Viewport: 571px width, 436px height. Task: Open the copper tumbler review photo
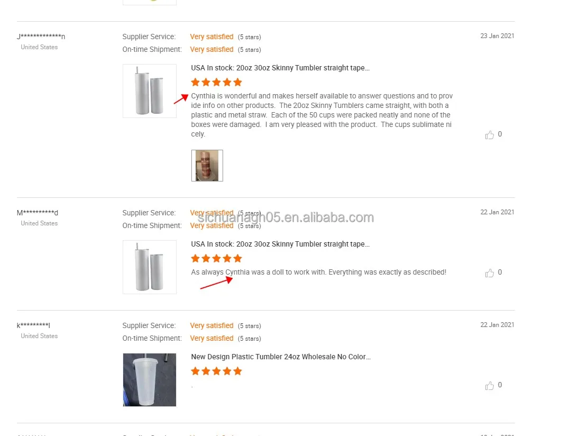(x=207, y=166)
